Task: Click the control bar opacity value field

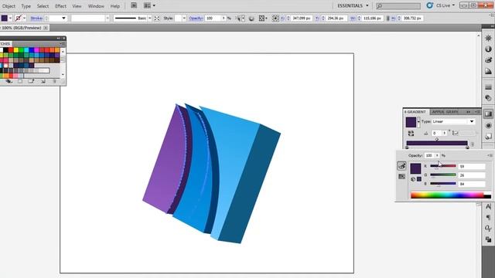Action: (213, 19)
